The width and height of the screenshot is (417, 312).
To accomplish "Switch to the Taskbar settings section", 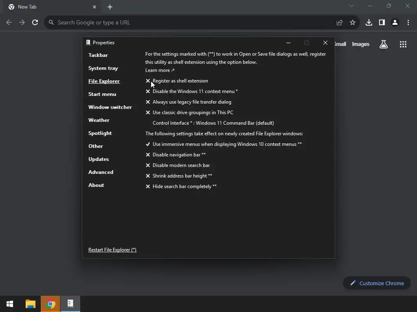I will (x=98, y=55).
